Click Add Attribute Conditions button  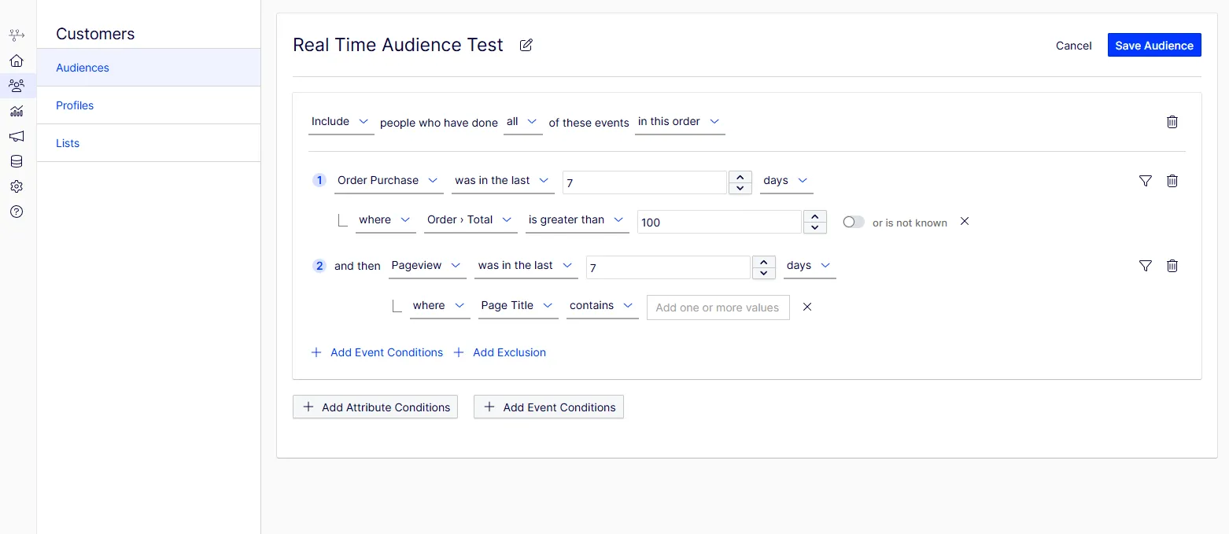[375, 407]
